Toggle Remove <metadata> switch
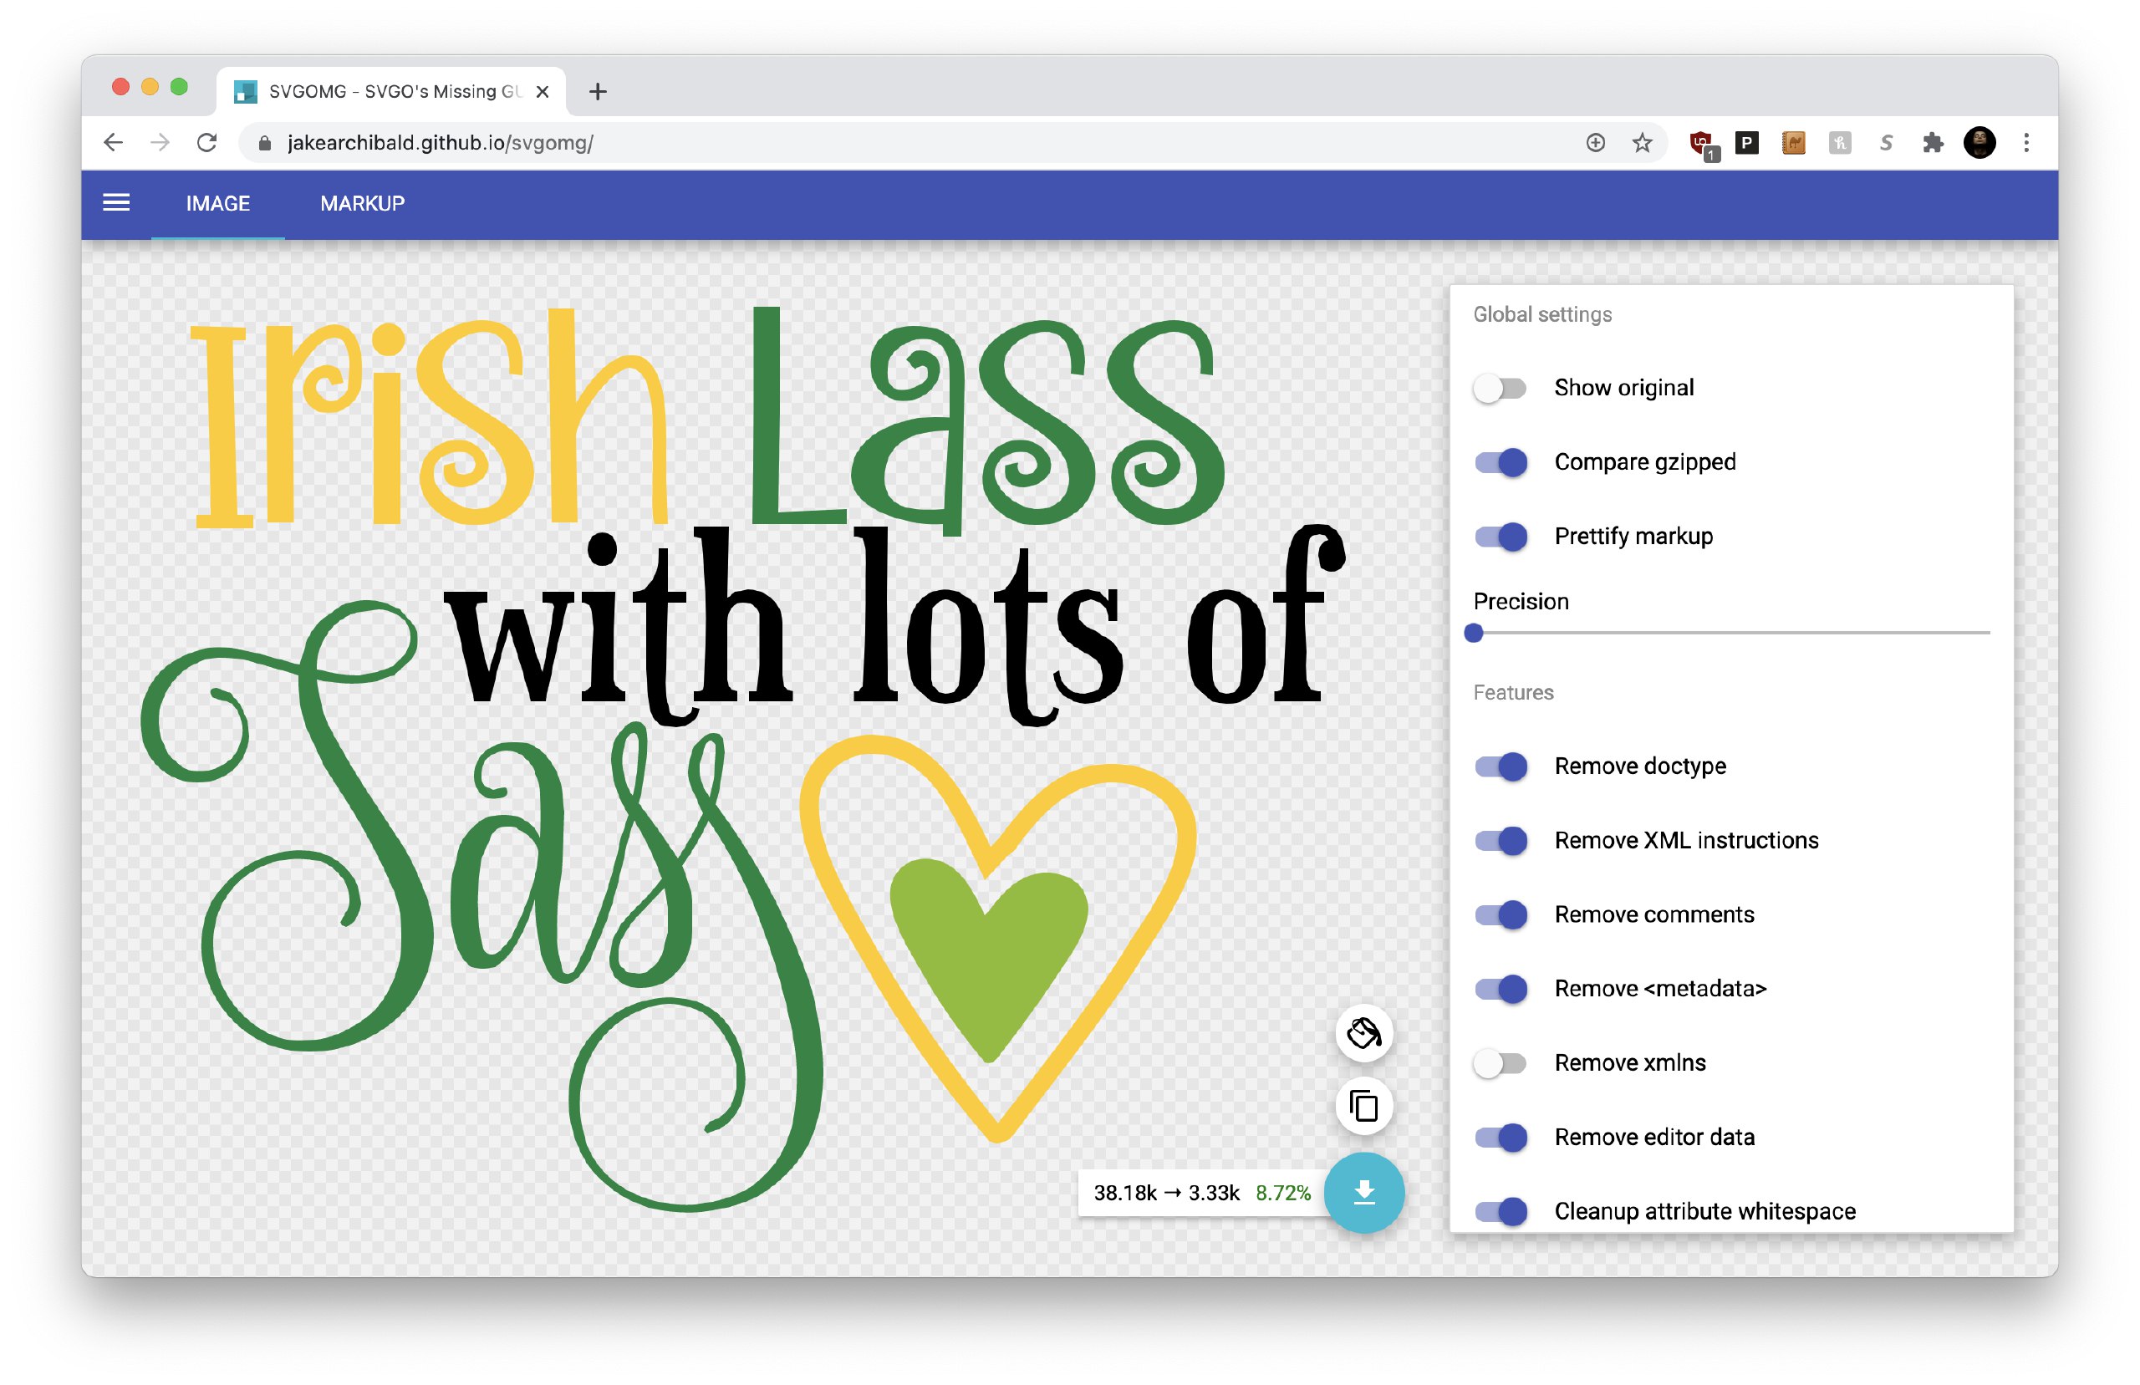2140x1385 pixels. point(1500,990)
